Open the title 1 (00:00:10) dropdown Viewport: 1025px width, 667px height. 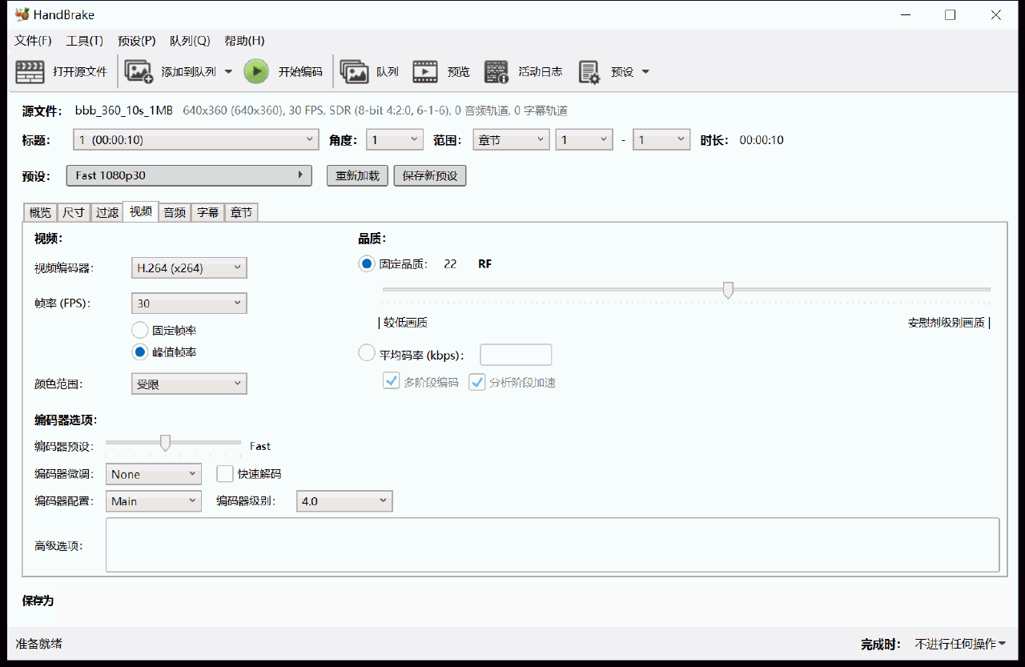click(196, 140)
